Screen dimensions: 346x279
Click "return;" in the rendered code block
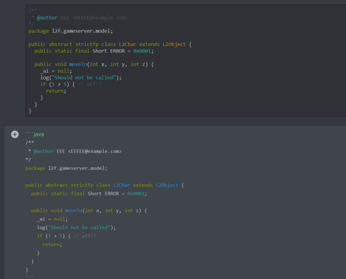coord(56,91)
